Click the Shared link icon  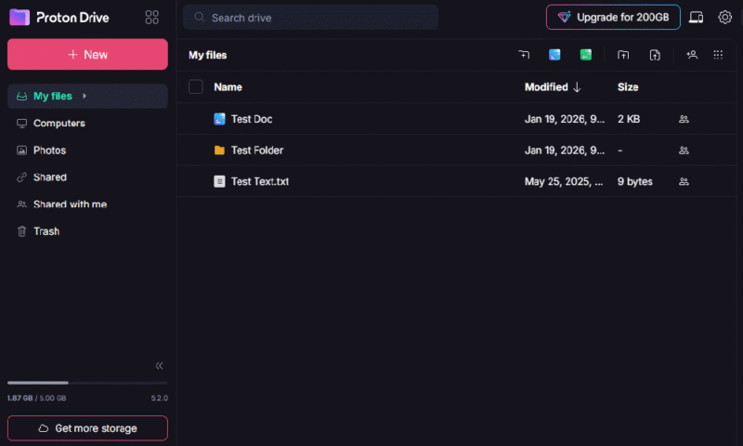coord(21,177)
